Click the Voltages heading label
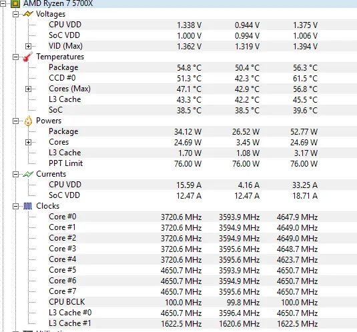 coord(51,14)
